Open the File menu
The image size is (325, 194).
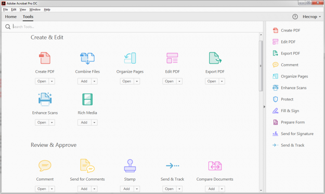5,10
